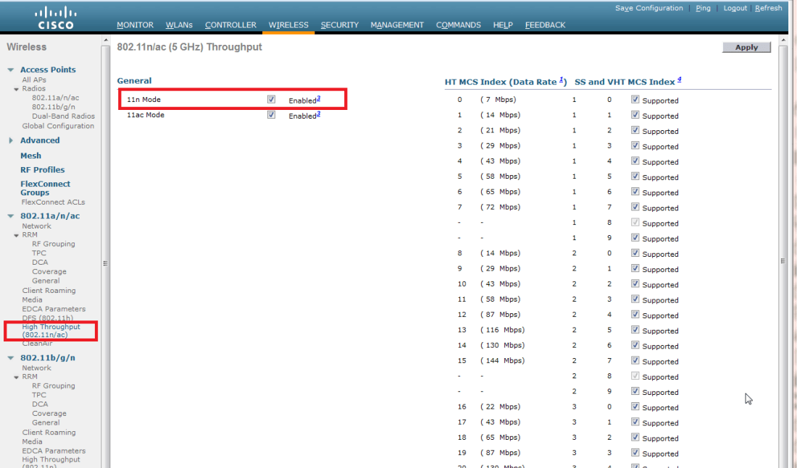Uncheck the 11ac Mode checkbox

coord(271,114)
